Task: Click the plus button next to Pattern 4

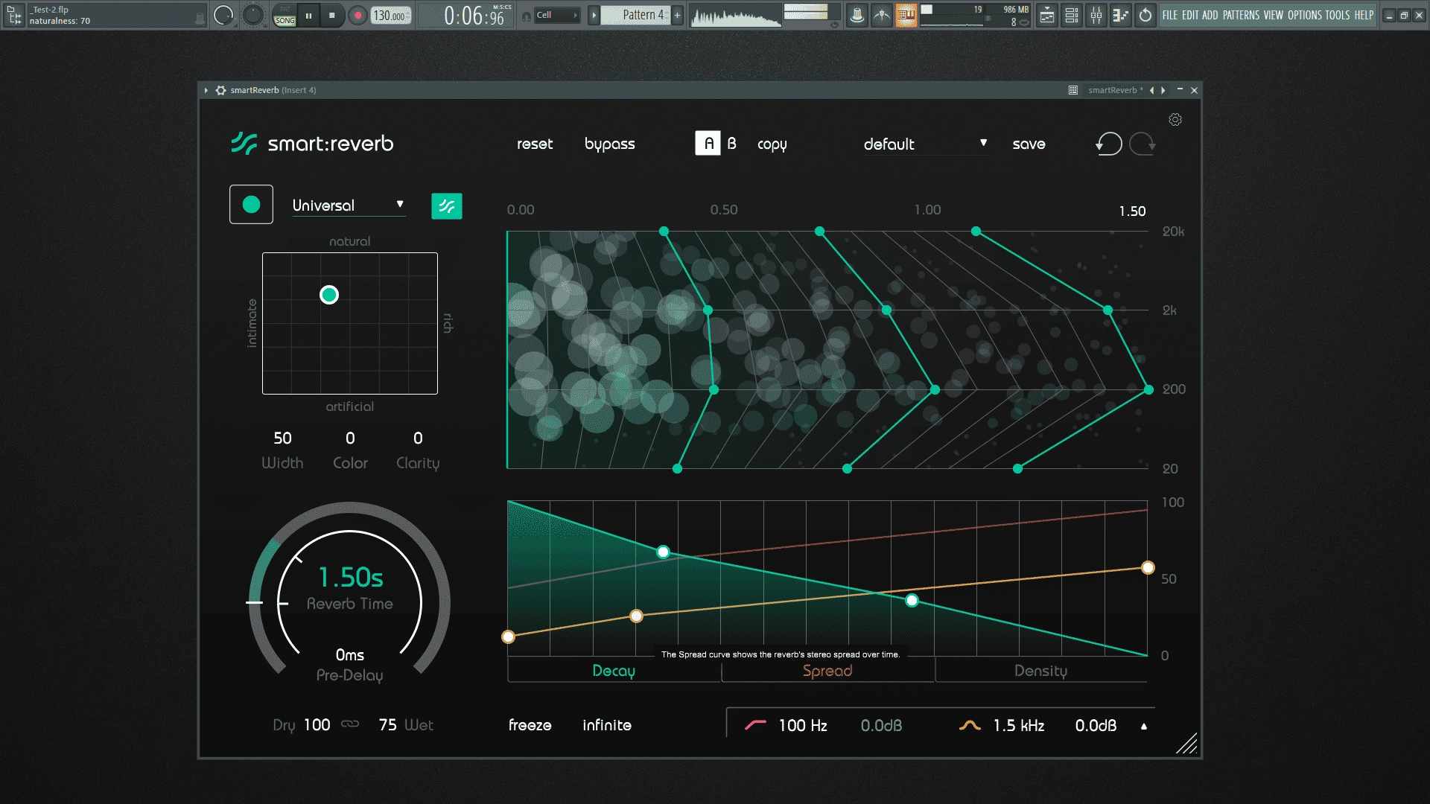Action: [677, 15]
